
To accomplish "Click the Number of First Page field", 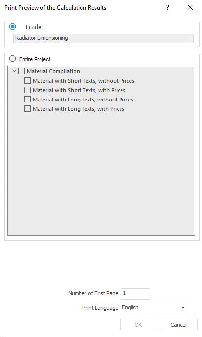I will (135, 294).
